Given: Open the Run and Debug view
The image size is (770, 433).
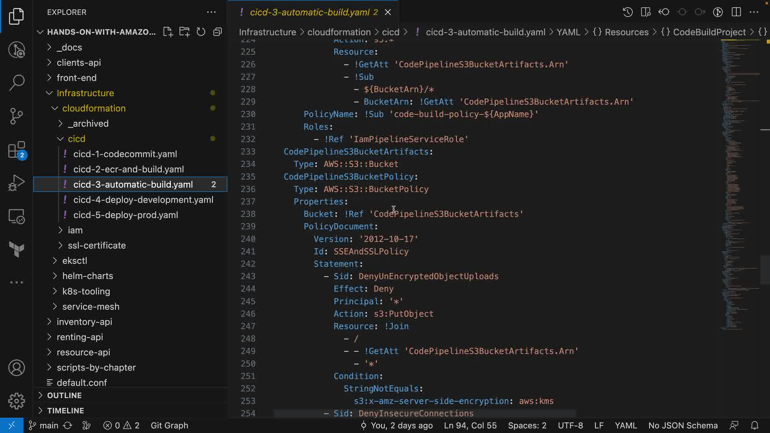Looking at the screenshot, I should click(16, 183).
